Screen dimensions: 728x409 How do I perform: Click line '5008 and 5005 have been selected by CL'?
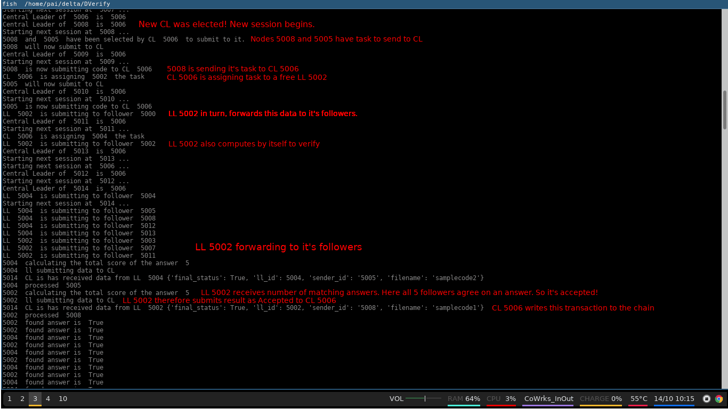tap(124, 39)
